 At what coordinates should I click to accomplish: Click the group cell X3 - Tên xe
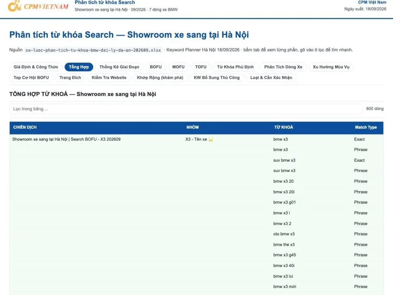(196, 139)
